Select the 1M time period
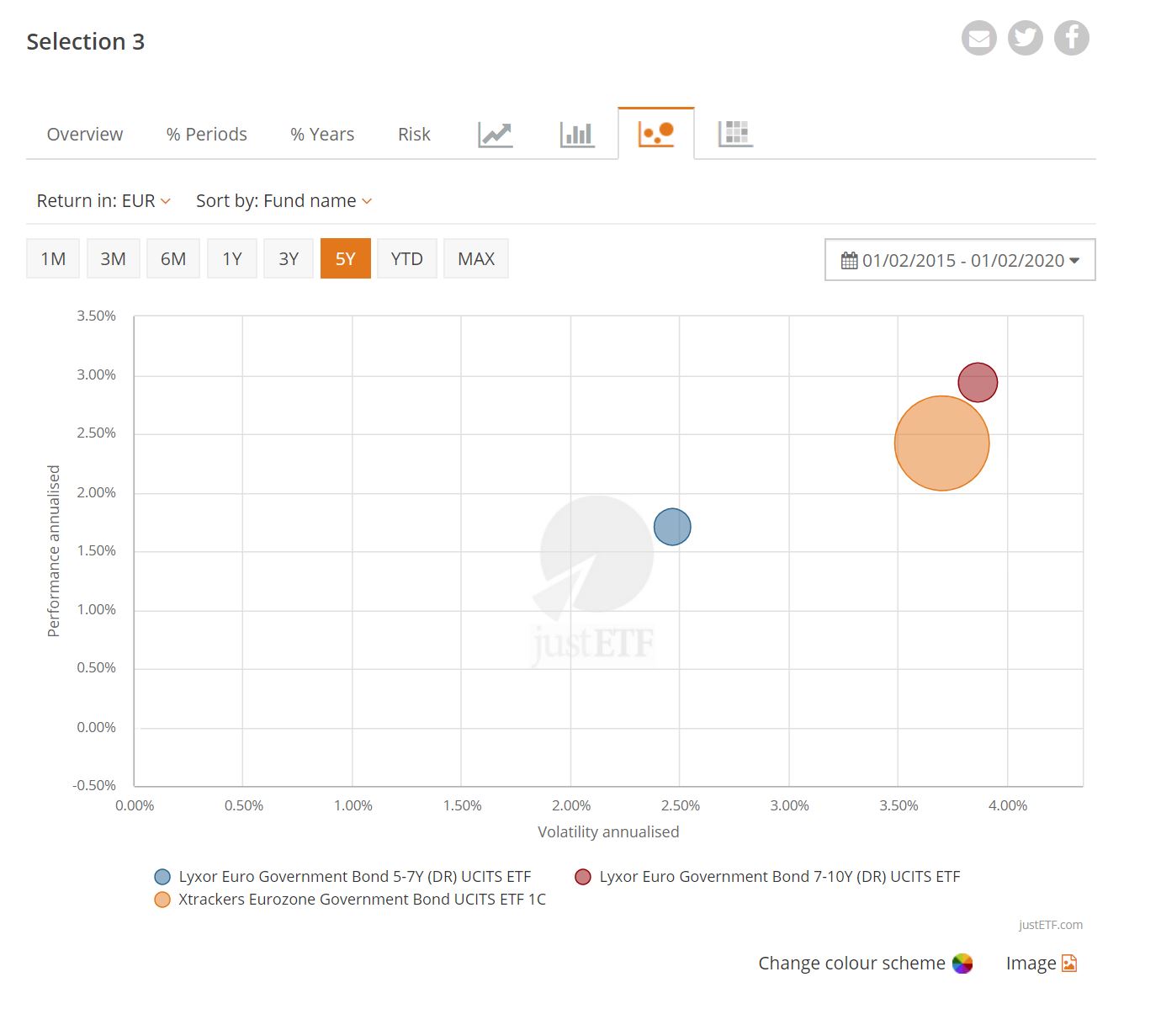Viewport: 1161px width, 1009px height. (53, 258)
